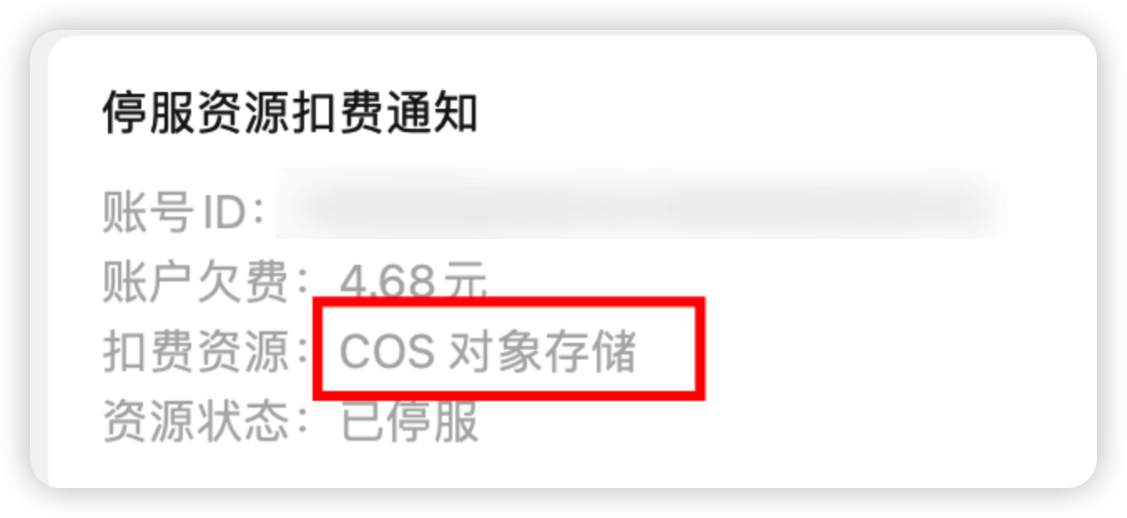Click the blurred account ID value
Screen dimensions: 1127x518
[x=641, y=204]
